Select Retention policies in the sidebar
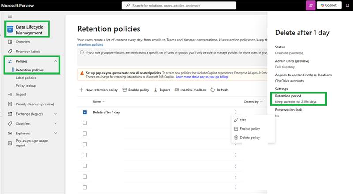The image size is (353, 194). coord(30,70)
